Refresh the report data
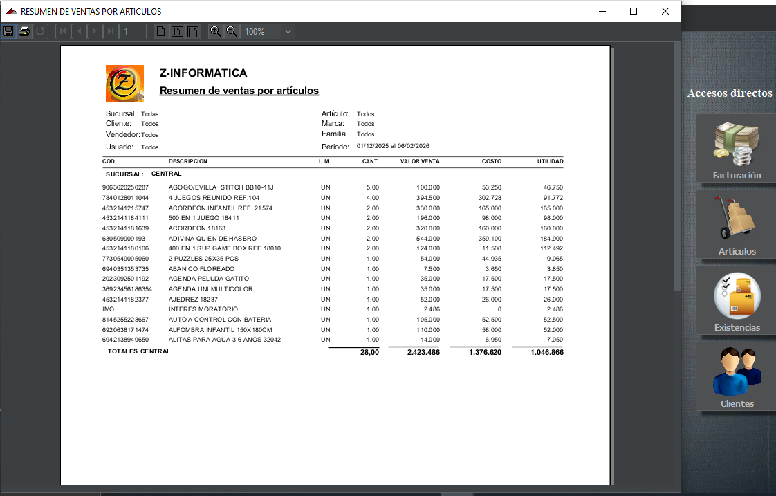776x496 pixels. point(39,30)
